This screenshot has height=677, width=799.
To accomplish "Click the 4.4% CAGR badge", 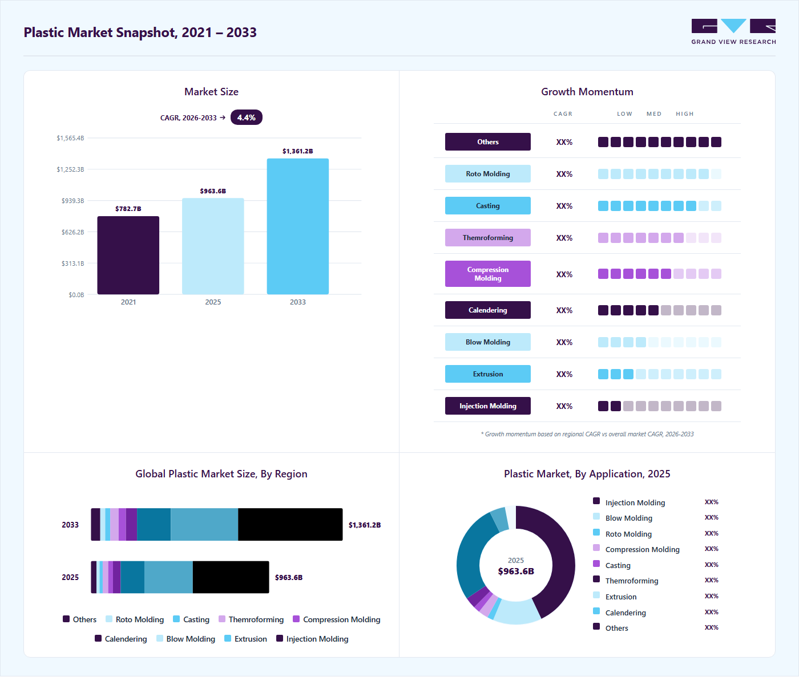I will (x=247, y=117).
